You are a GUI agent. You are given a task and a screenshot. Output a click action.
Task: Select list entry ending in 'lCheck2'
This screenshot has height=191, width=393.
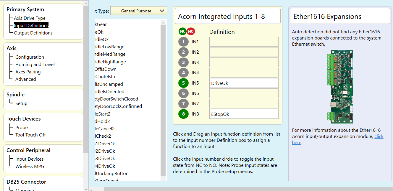pyautogui.click(x=102, y=136)
